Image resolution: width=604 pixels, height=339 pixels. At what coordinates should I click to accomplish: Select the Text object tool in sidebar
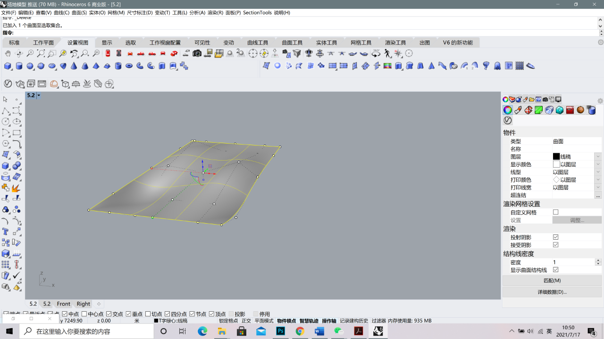(6, 232)
